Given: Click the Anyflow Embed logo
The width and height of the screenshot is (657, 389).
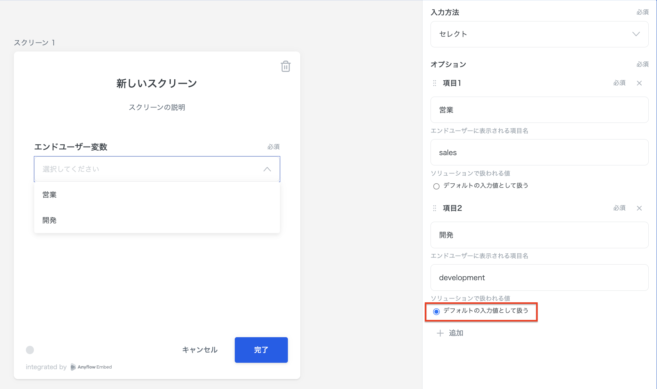Looking at the screenshot, I should [x=91, y=367].
